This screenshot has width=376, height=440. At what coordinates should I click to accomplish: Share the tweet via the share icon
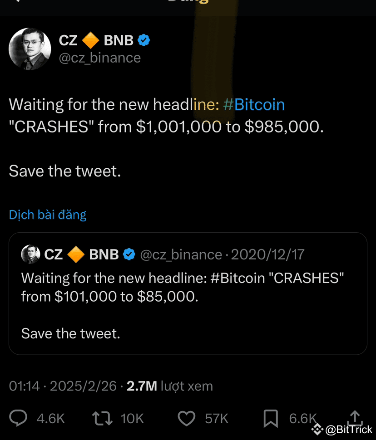click(x=356, y=418)
